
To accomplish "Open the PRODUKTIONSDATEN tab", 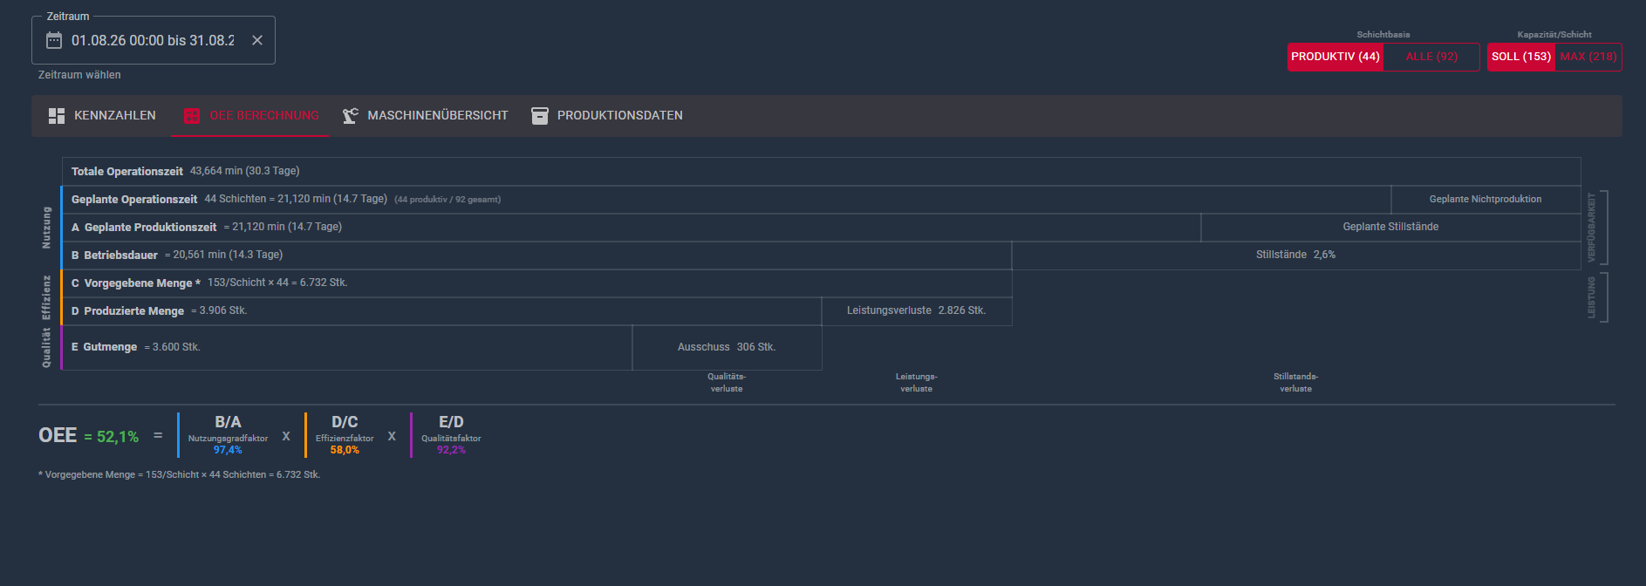I will tap(607, 116).
